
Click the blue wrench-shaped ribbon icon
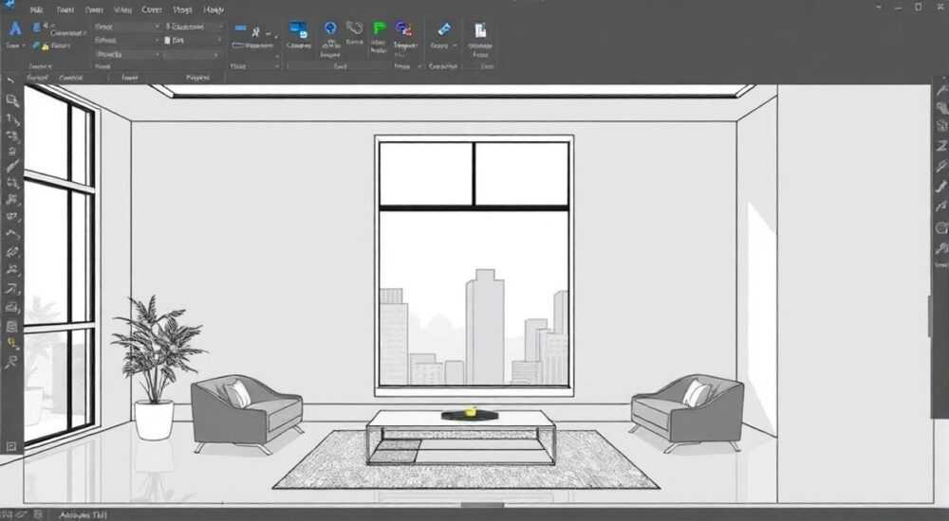(444, 29)
